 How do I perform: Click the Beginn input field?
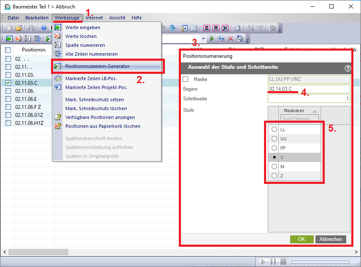[309, 89]
